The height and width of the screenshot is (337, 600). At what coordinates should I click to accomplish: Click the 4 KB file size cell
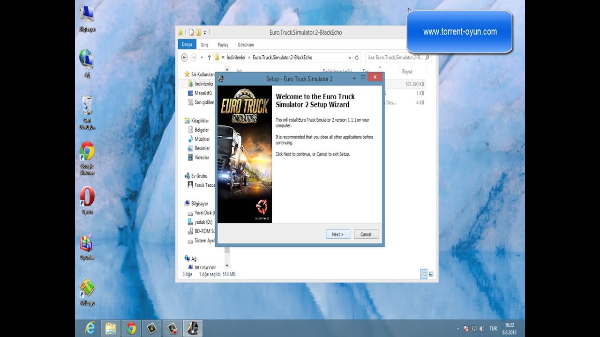pyautogui.click(x=420, y=103)
